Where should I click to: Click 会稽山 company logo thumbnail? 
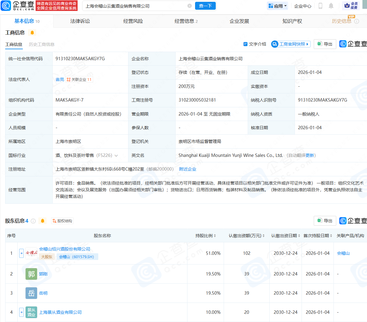[31, 253]
